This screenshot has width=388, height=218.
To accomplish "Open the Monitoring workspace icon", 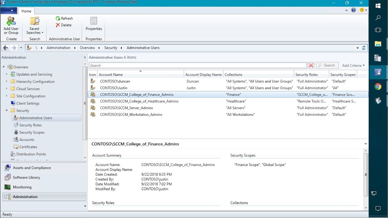I will 8,187.
